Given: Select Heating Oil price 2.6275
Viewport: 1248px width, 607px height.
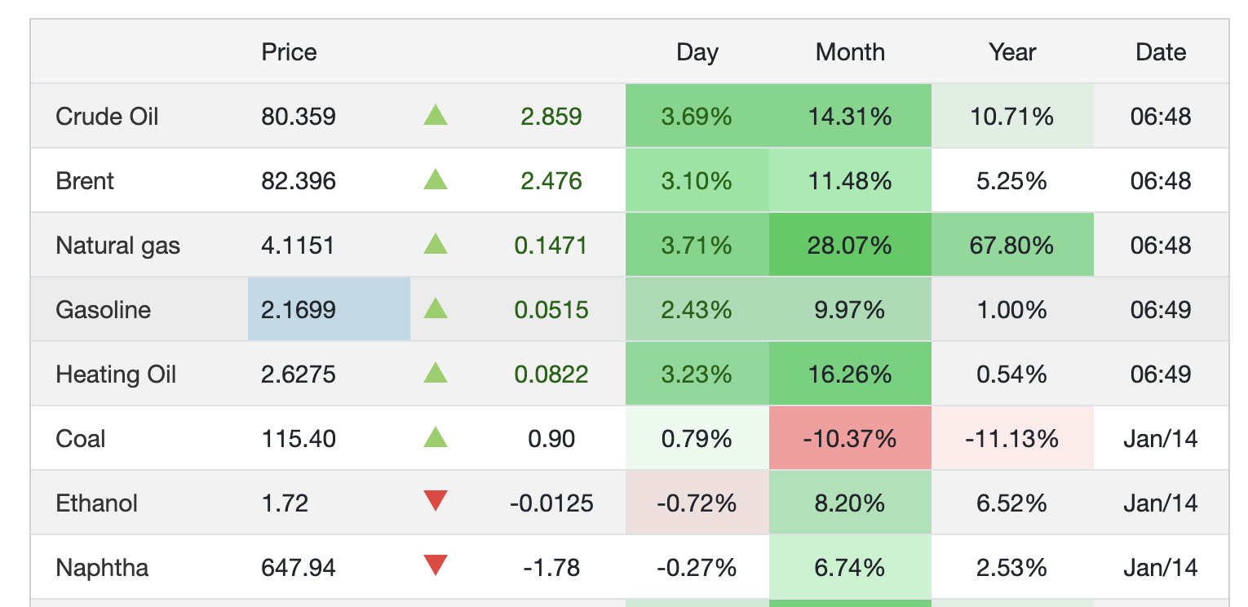Looking at the screenshot, I should point(299,374).
